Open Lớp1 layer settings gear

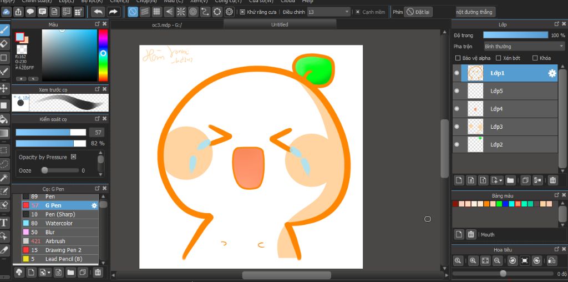click(552, 73)
